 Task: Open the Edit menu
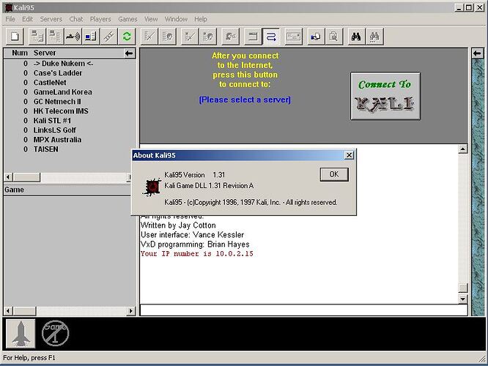pyautogui.click(x=27, y=19)
